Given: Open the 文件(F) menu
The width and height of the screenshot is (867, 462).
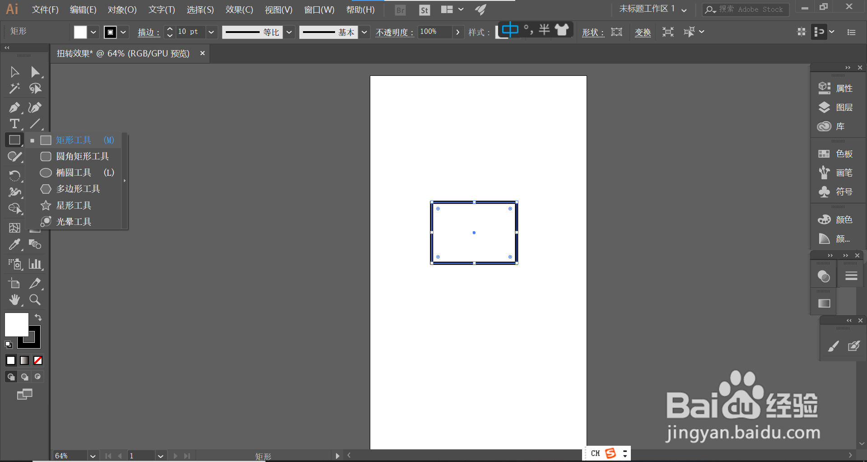Looking at the screenshot, I should coord(45,9).
